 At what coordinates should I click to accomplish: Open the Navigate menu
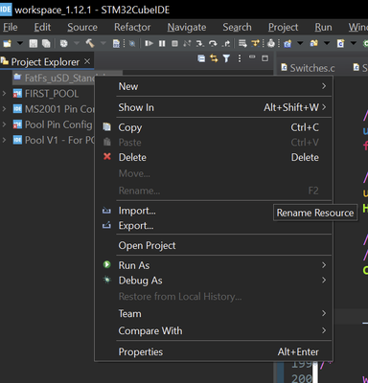(x=187, y=27)
